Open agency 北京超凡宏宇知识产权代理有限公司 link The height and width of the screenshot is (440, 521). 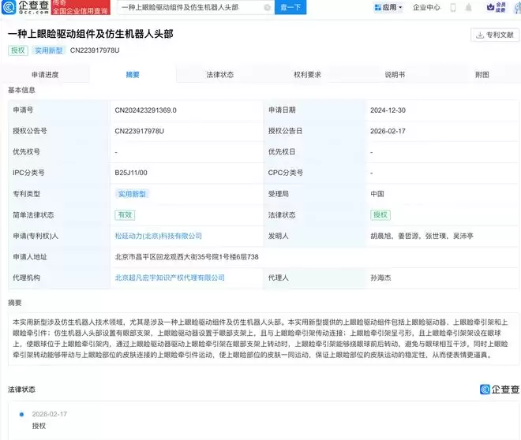tap(170, 278)
